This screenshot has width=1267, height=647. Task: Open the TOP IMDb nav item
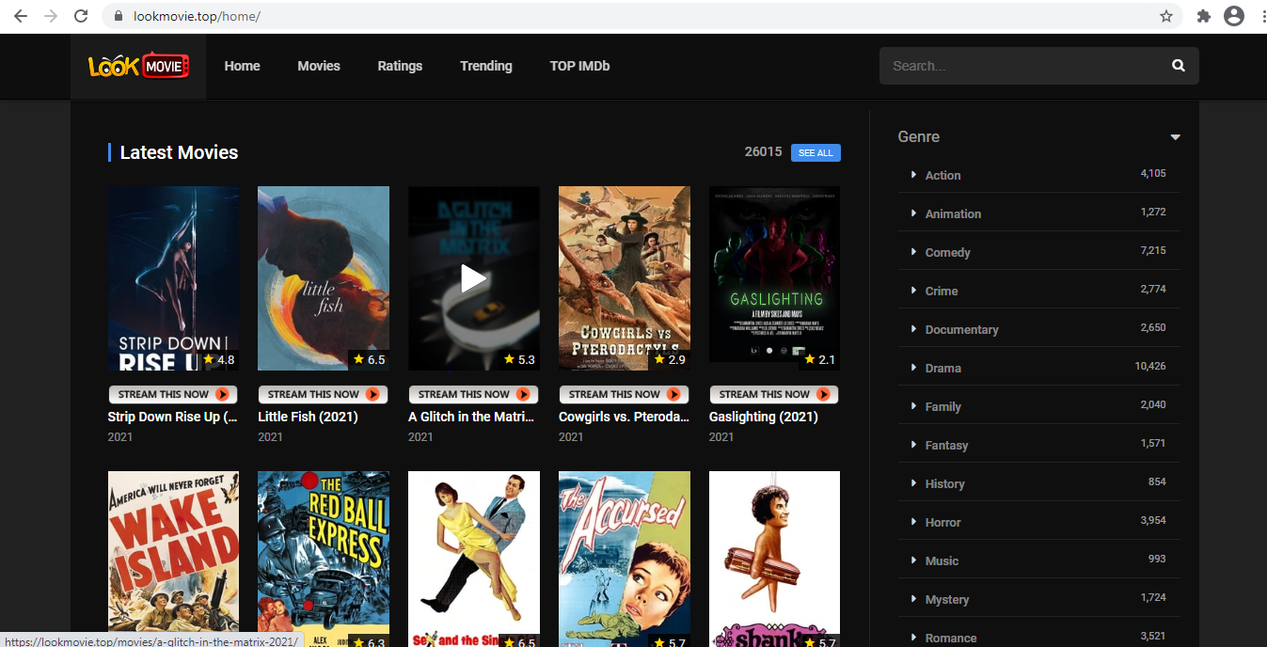579,66
